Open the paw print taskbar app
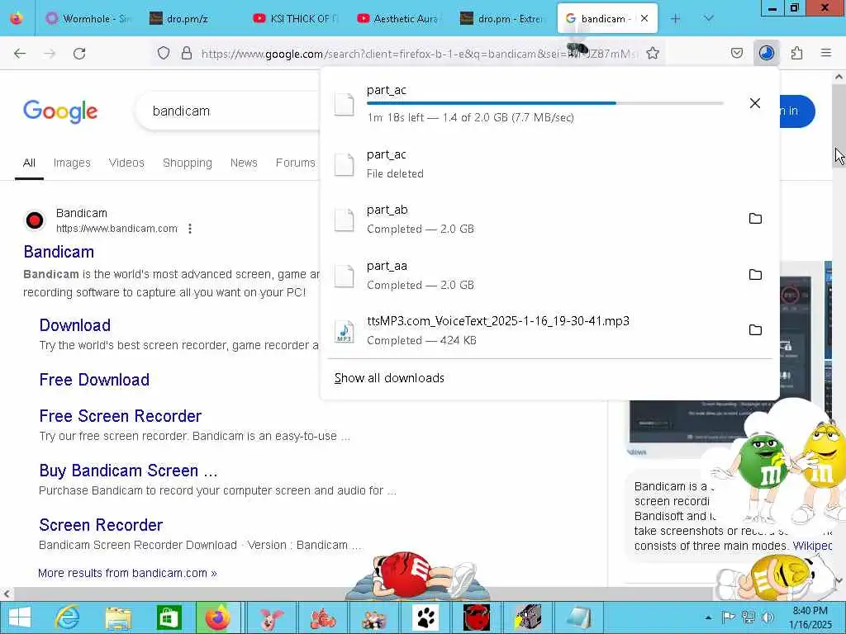 [425, 617]
